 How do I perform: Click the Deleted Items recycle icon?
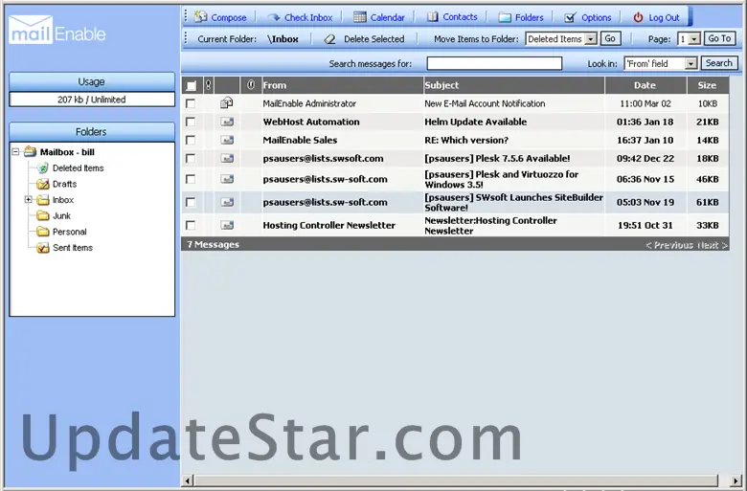(x=43, y=168)
